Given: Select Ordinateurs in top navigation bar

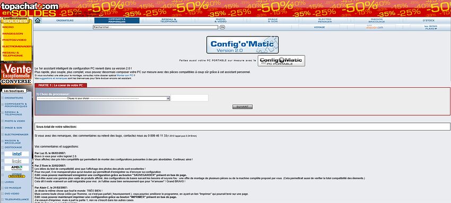Looking at the screenshot, I should 65,21.
